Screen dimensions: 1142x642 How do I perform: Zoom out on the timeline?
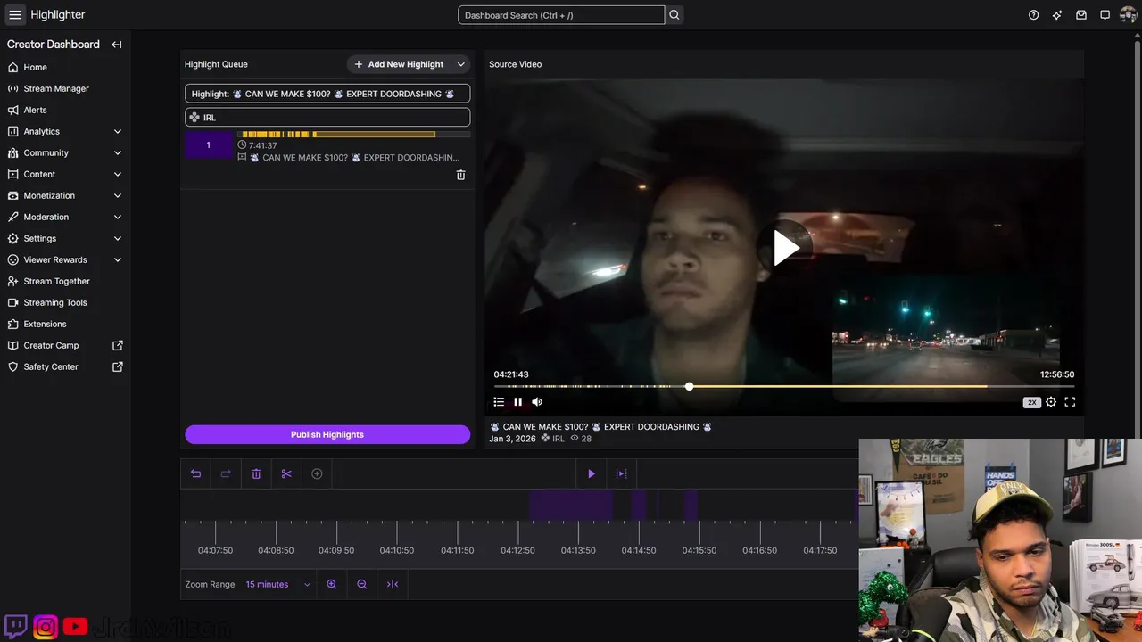(362, 584)
